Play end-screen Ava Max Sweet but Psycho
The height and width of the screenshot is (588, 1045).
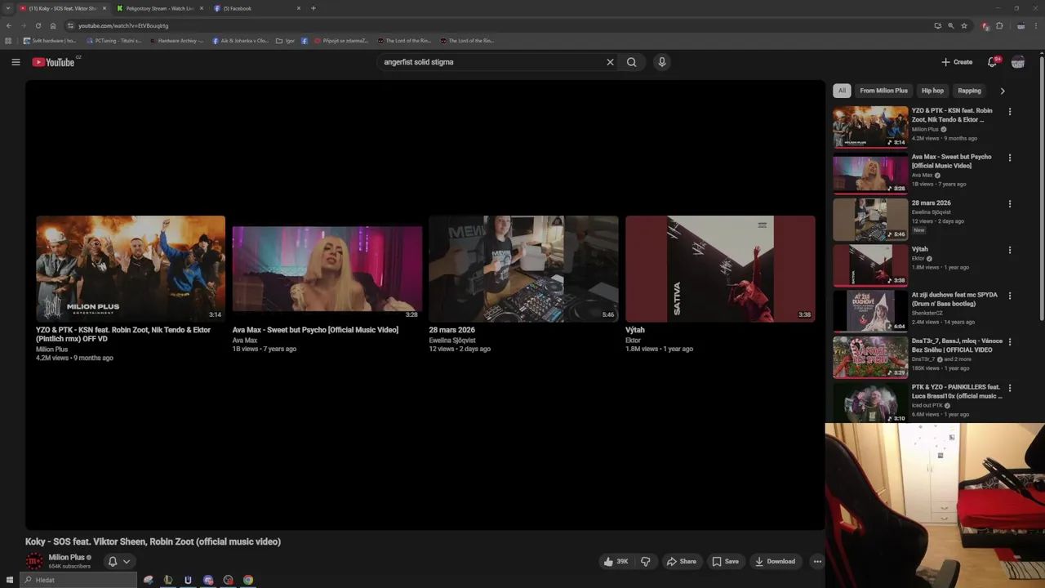click(327, 268)
